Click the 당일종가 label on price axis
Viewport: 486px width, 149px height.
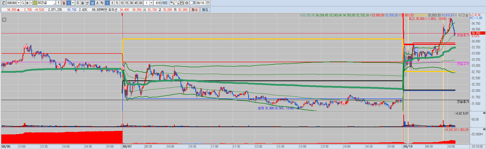[x=463, y=35]
